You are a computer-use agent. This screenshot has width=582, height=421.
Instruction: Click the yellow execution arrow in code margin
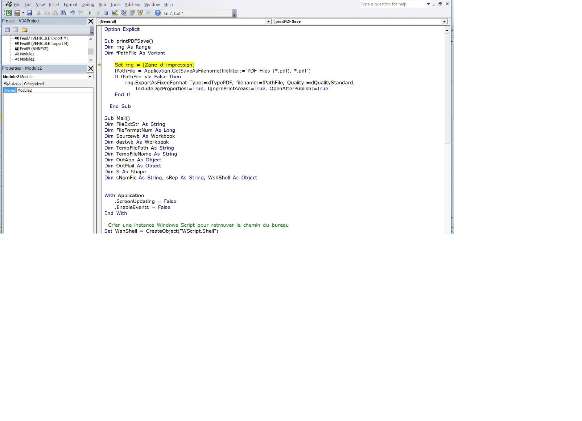coord(100,65)
